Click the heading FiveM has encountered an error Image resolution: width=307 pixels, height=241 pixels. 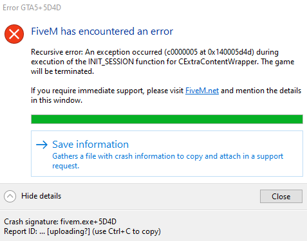click(102, 31)
